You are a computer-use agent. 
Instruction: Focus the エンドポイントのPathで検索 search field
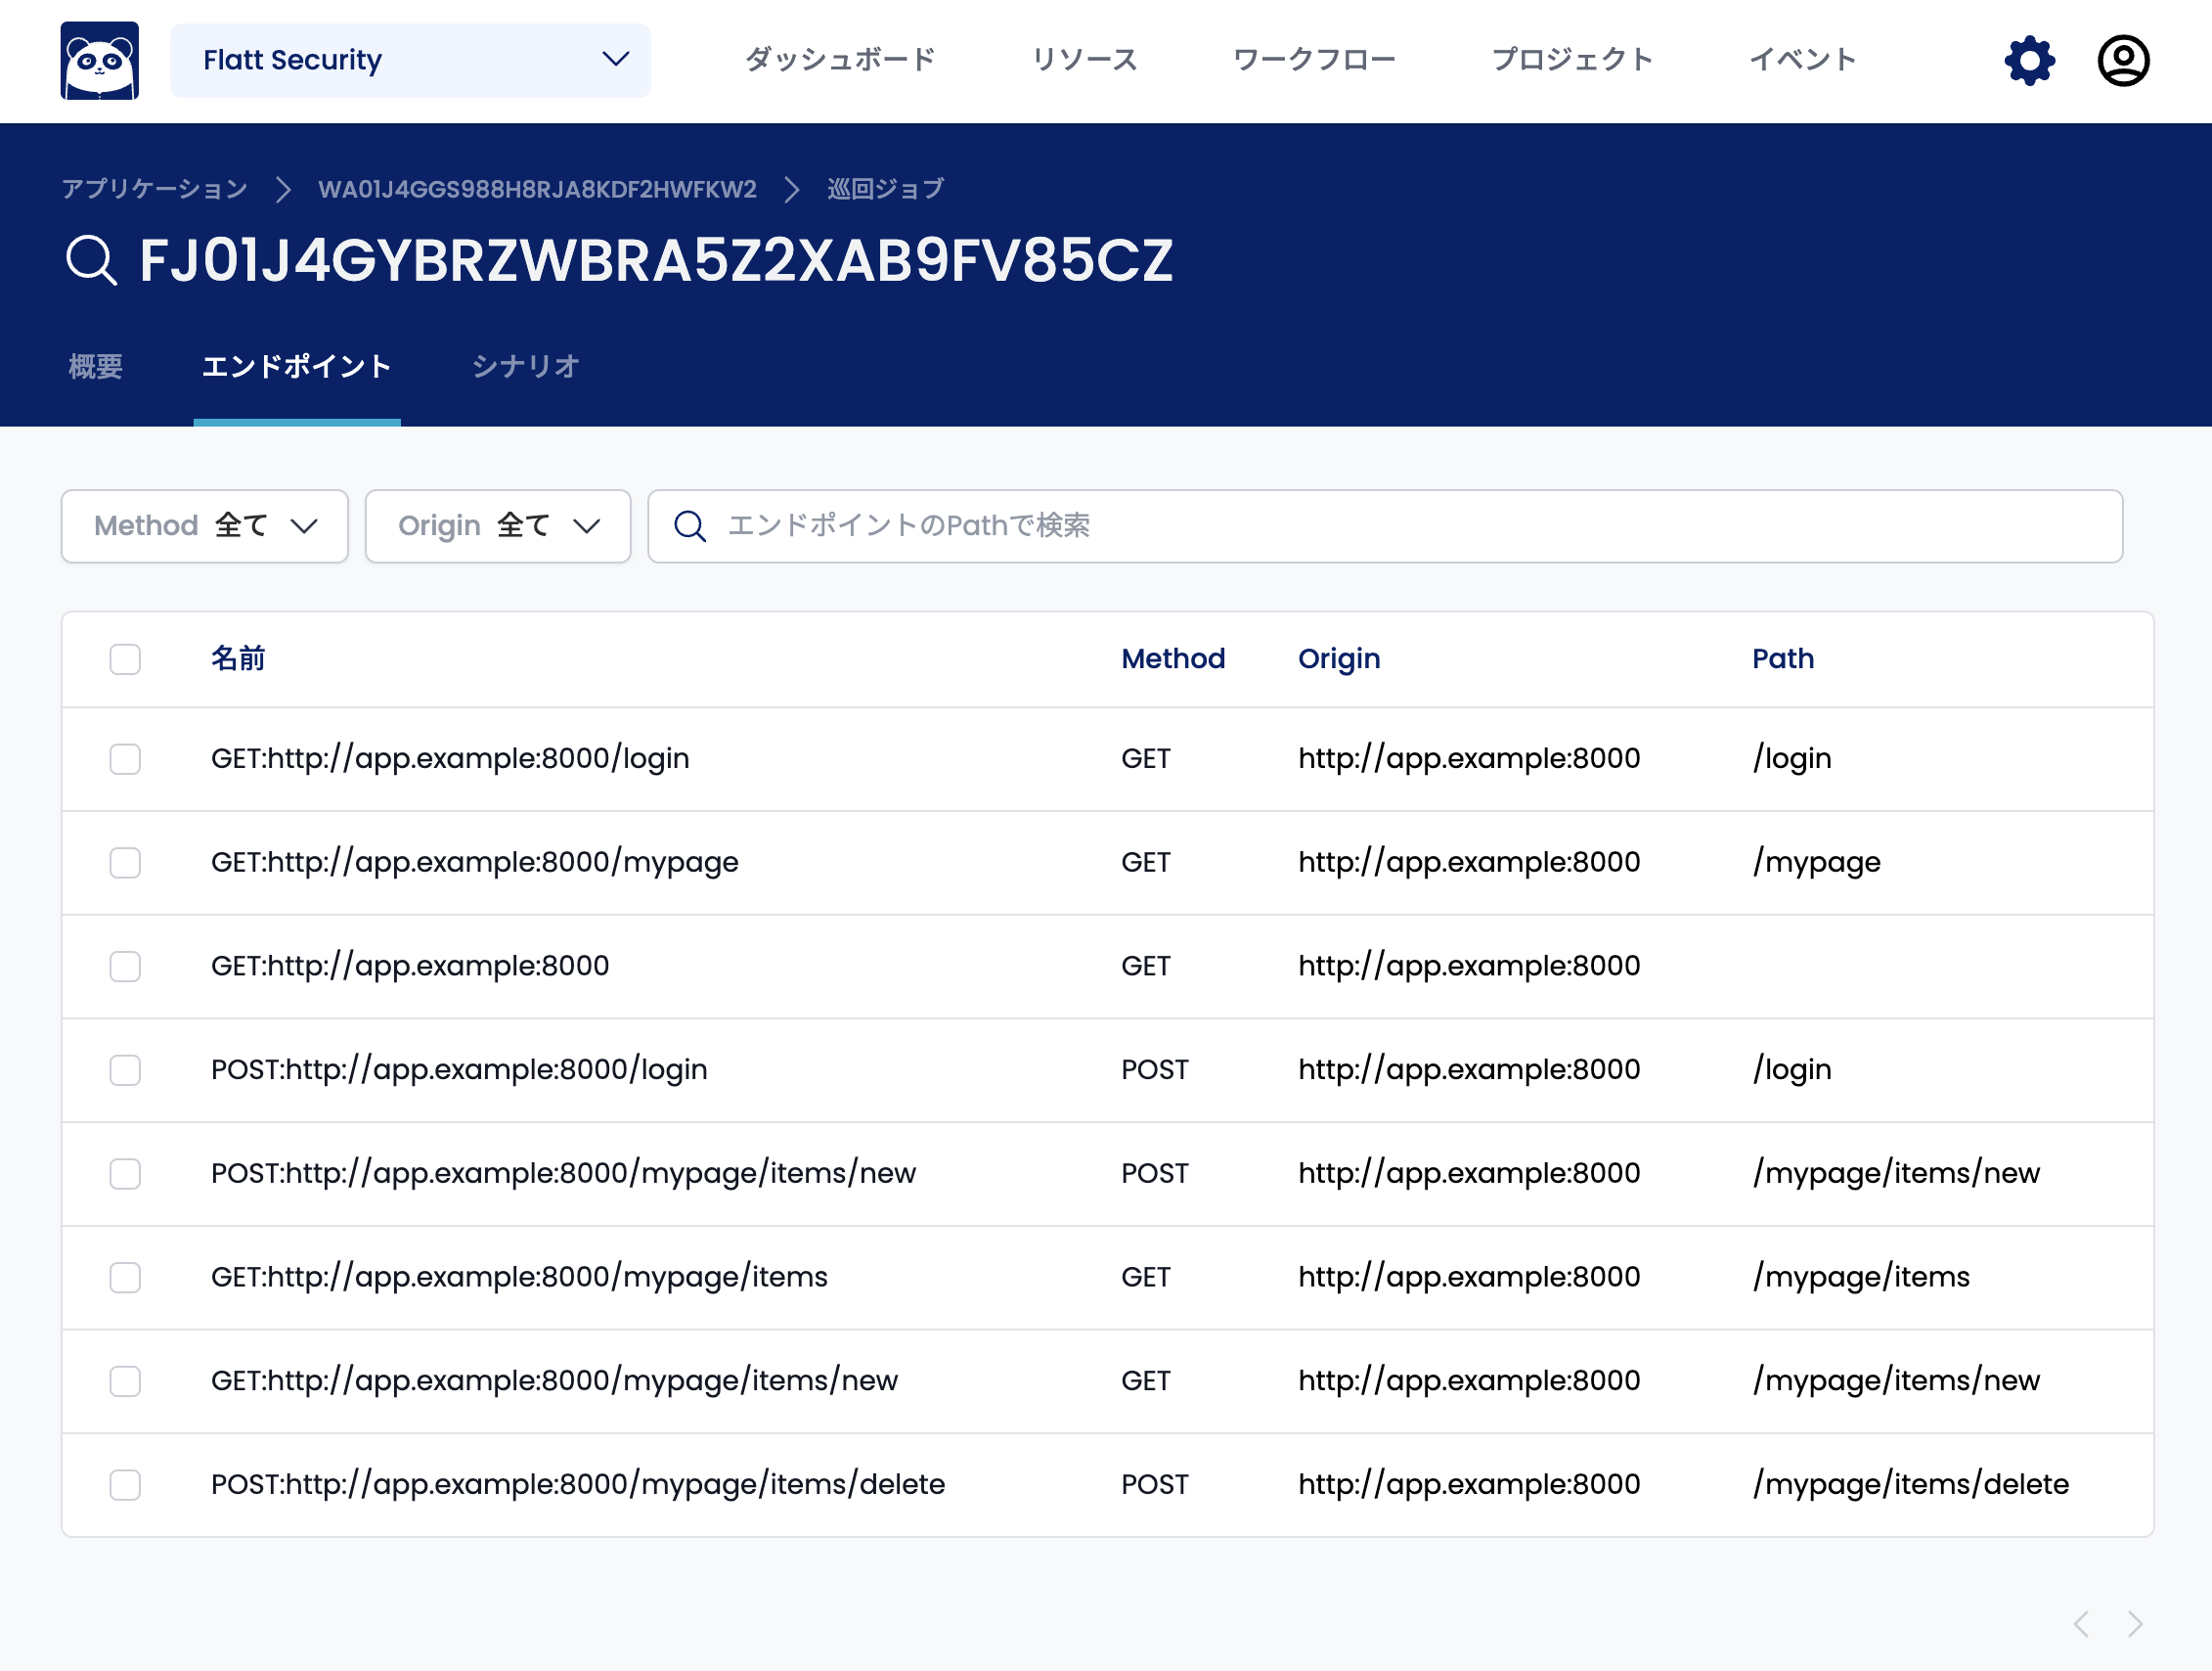click(1385, 526)
